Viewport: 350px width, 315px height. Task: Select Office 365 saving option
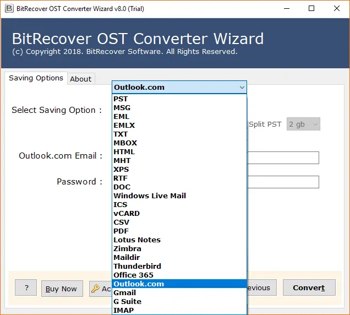(x=179, y=275)
